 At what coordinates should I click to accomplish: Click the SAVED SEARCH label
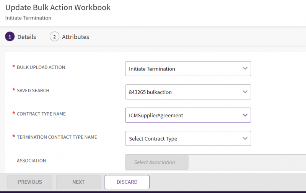[x=33, y=91]
